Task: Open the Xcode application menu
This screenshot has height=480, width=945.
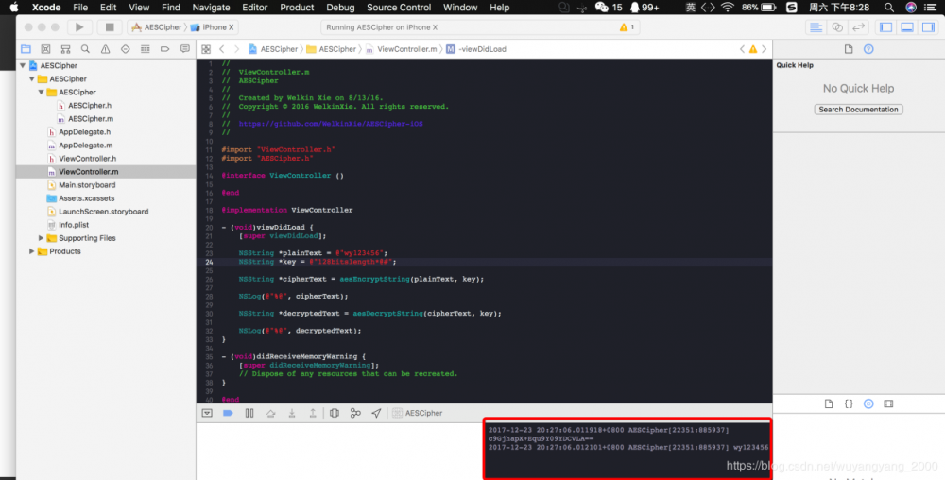Action: [x=45, y=8]
